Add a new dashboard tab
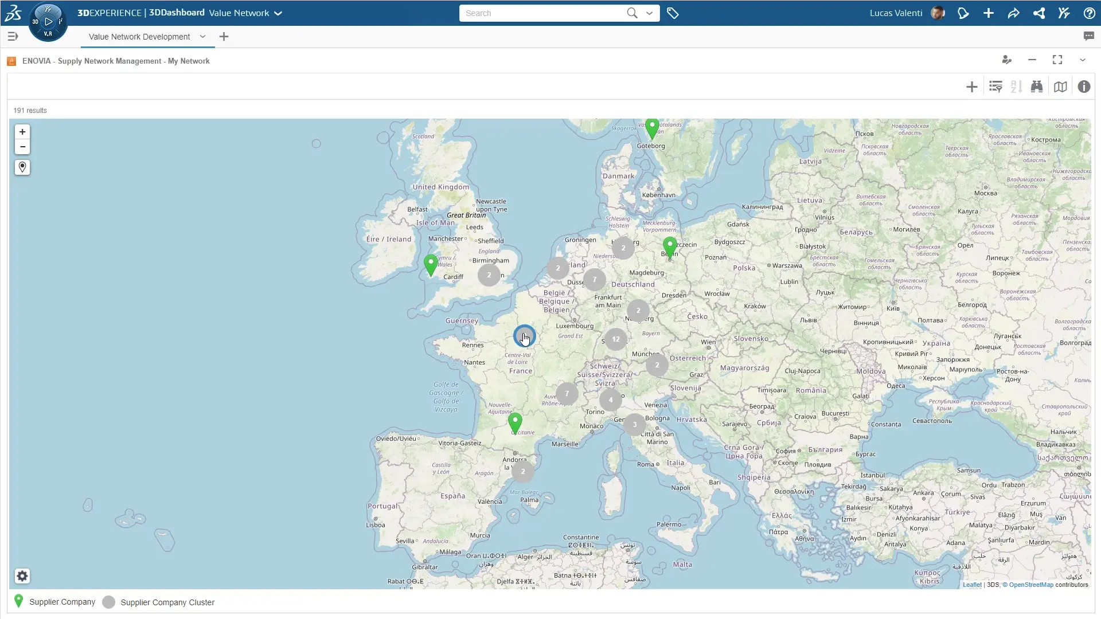Screen dimensions: 1101x619 [224, 37]
